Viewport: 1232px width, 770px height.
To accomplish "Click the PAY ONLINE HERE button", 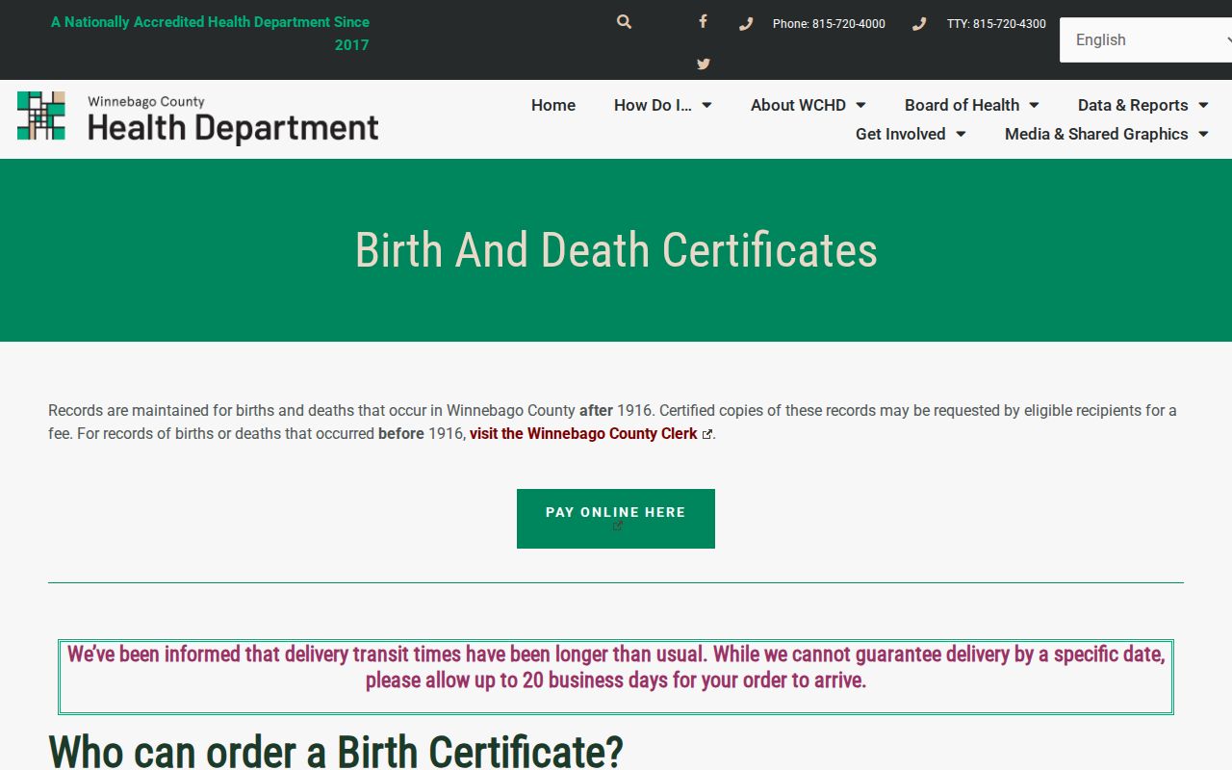I will (x=616, y=519).
